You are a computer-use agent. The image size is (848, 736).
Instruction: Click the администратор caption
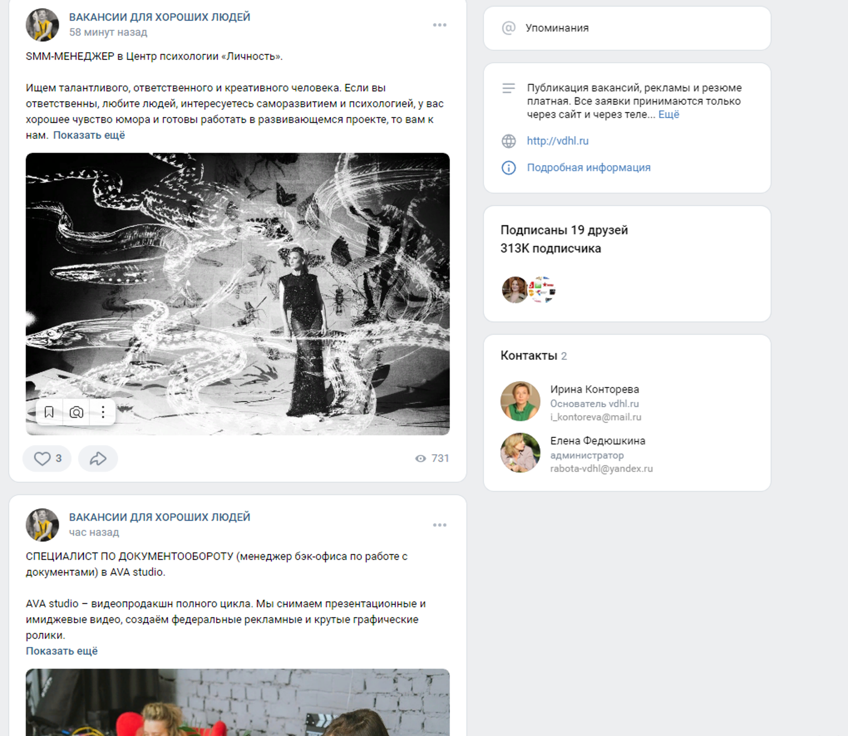tap(587, 455)
